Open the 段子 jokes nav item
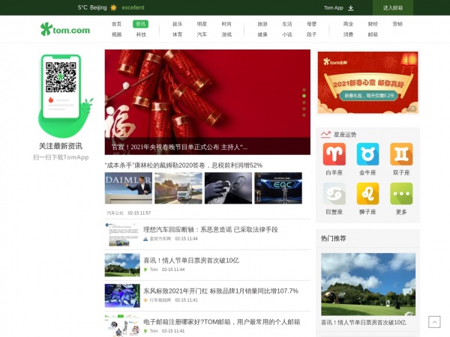 click(312, 34)
